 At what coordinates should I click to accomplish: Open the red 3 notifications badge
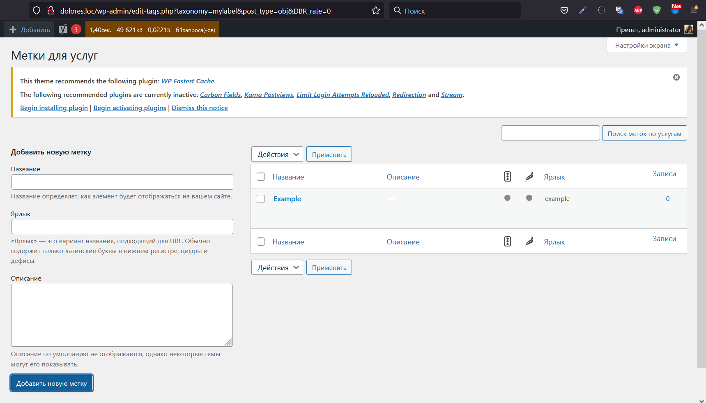(76, 30)
